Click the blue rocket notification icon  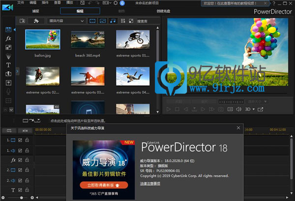(122, 3)
